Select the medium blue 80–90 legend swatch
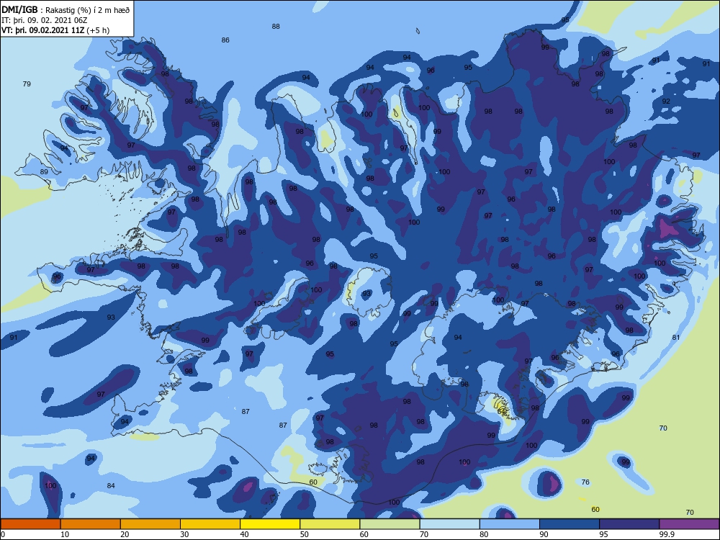 [x=510, y=524]
